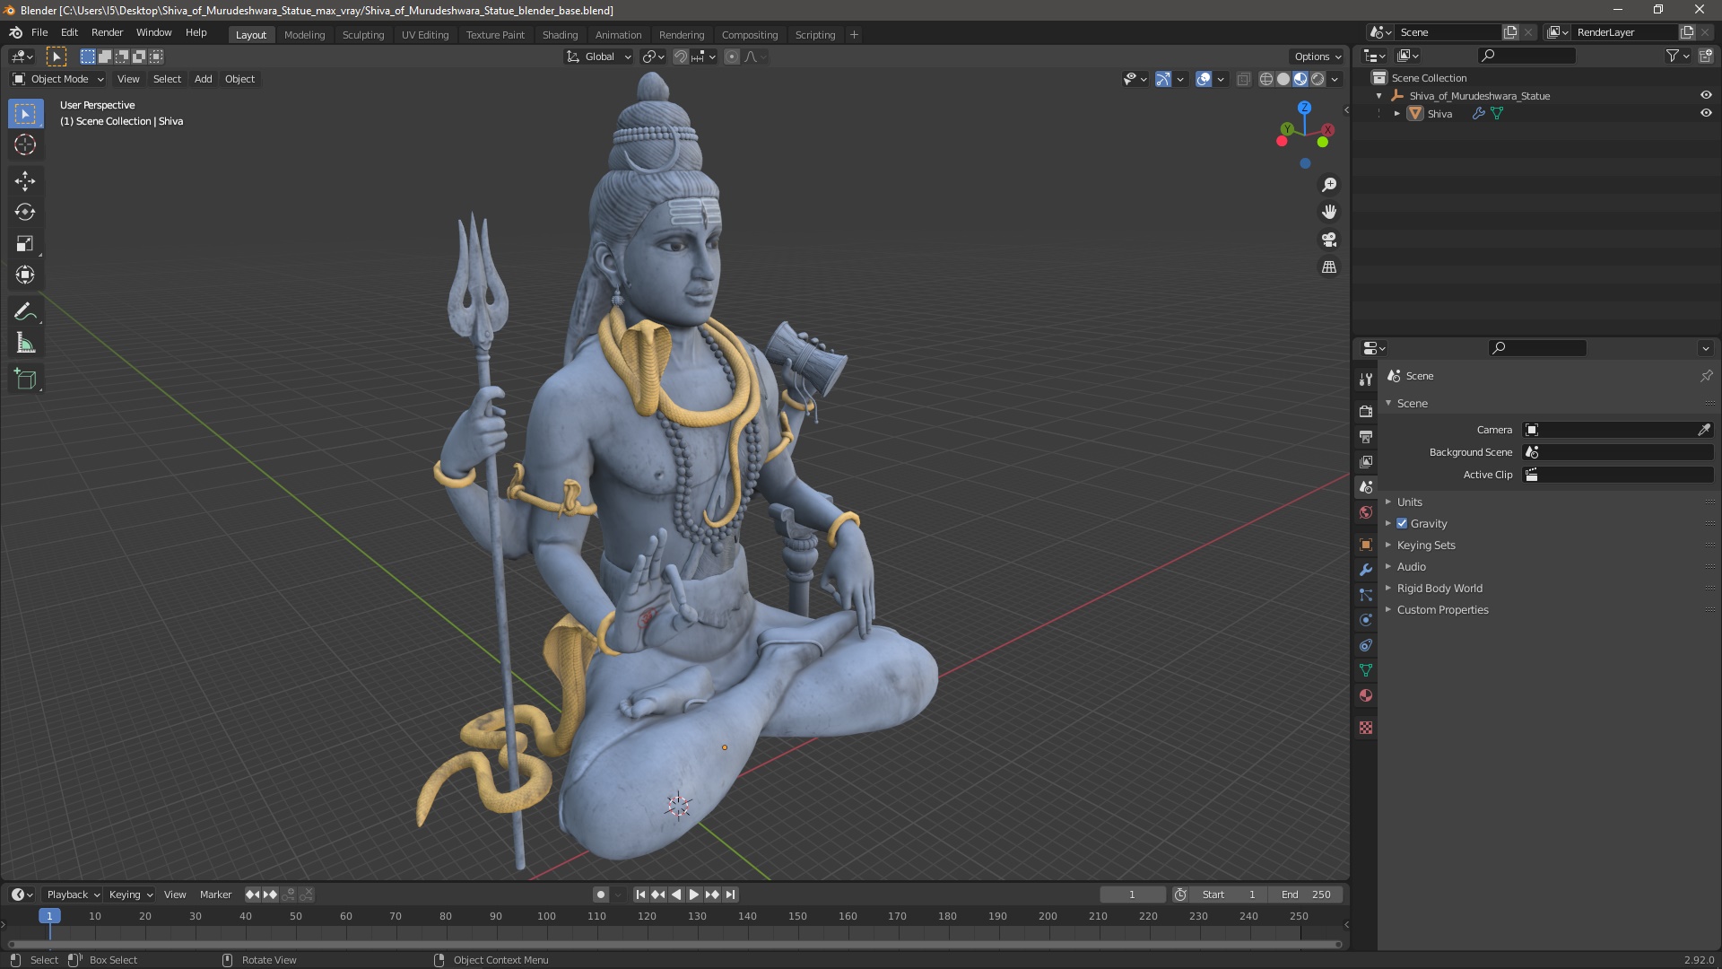This screenshot has width=1722, height=969.
Task: Switch to solid viewport shading
Action: click(x=1283, y=79)
